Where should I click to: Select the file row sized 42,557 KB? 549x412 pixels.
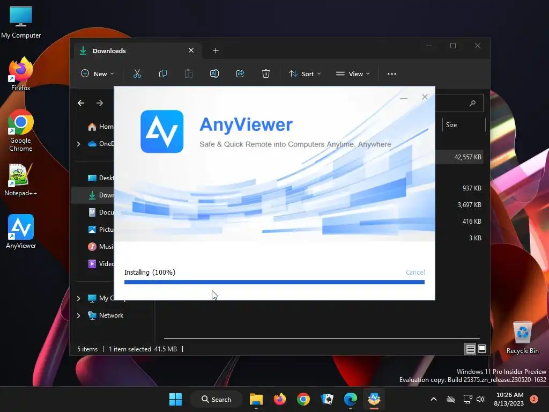coord(459,157)
